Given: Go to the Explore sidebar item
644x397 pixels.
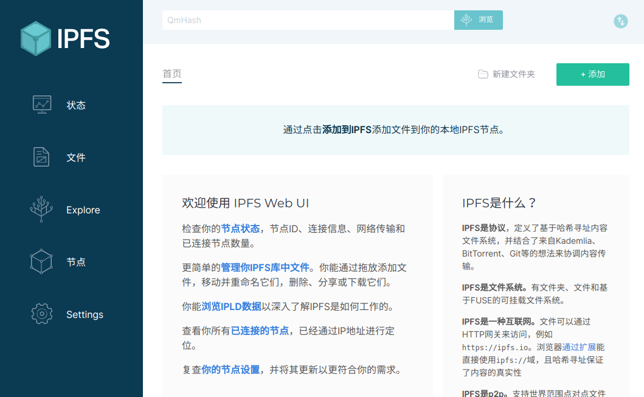Looking at the screenshot, I should tap(83, 210).
